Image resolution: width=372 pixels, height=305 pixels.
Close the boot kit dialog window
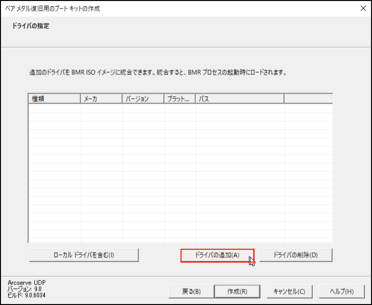point(363,9)
